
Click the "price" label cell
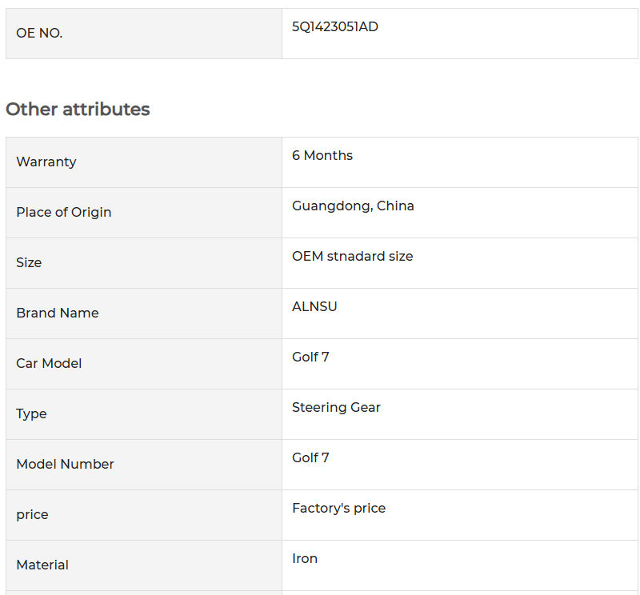pos(144,515)
